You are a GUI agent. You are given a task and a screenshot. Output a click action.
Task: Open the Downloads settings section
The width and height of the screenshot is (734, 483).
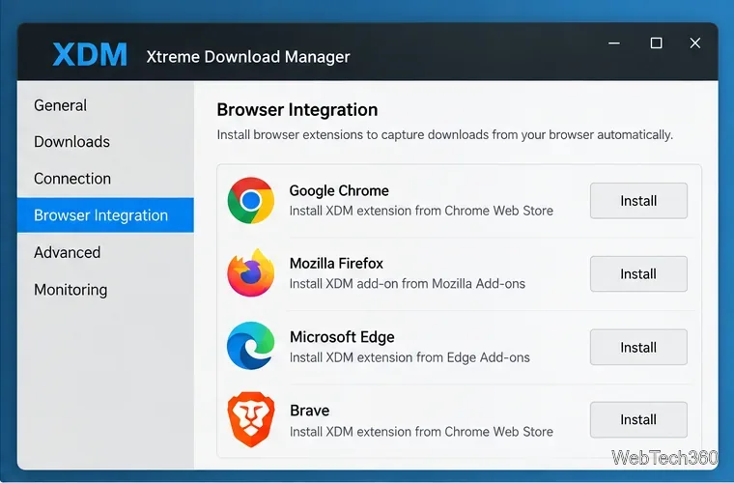point(105,142)
